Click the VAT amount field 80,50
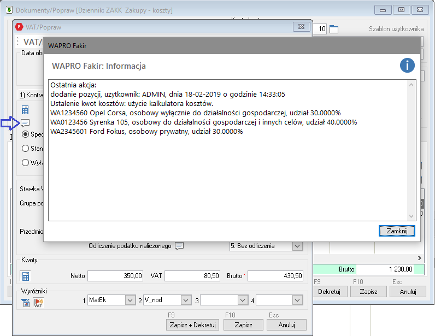Viewport: 435px width, 336px height. click(192, 276)
